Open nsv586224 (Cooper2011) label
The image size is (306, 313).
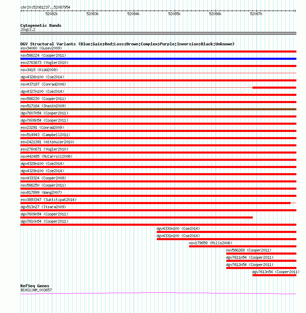tap(43, 55)
